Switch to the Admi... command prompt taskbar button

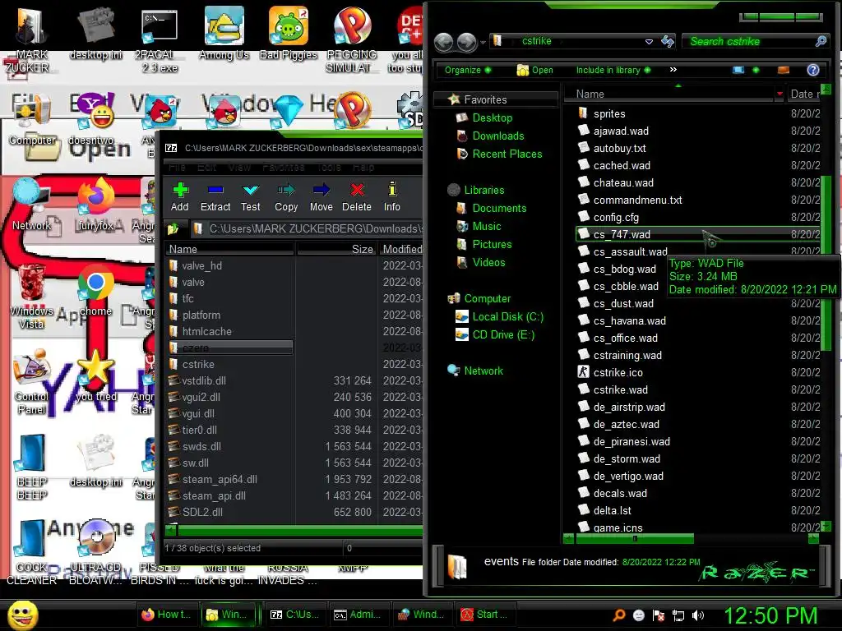pos(359,615)
